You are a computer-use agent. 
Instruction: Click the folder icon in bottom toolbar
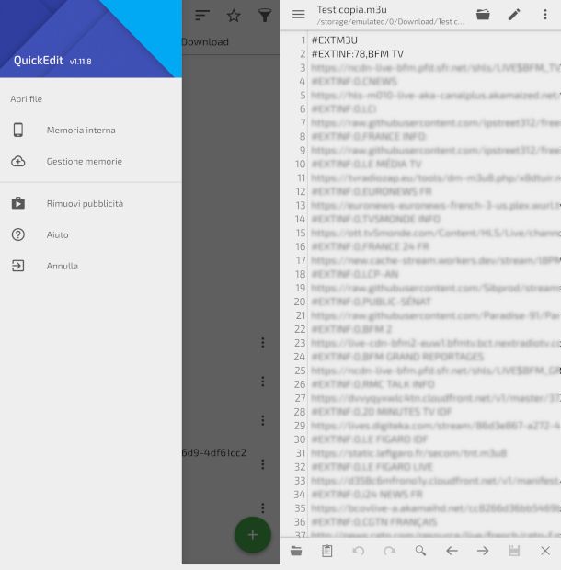(296, 551)
